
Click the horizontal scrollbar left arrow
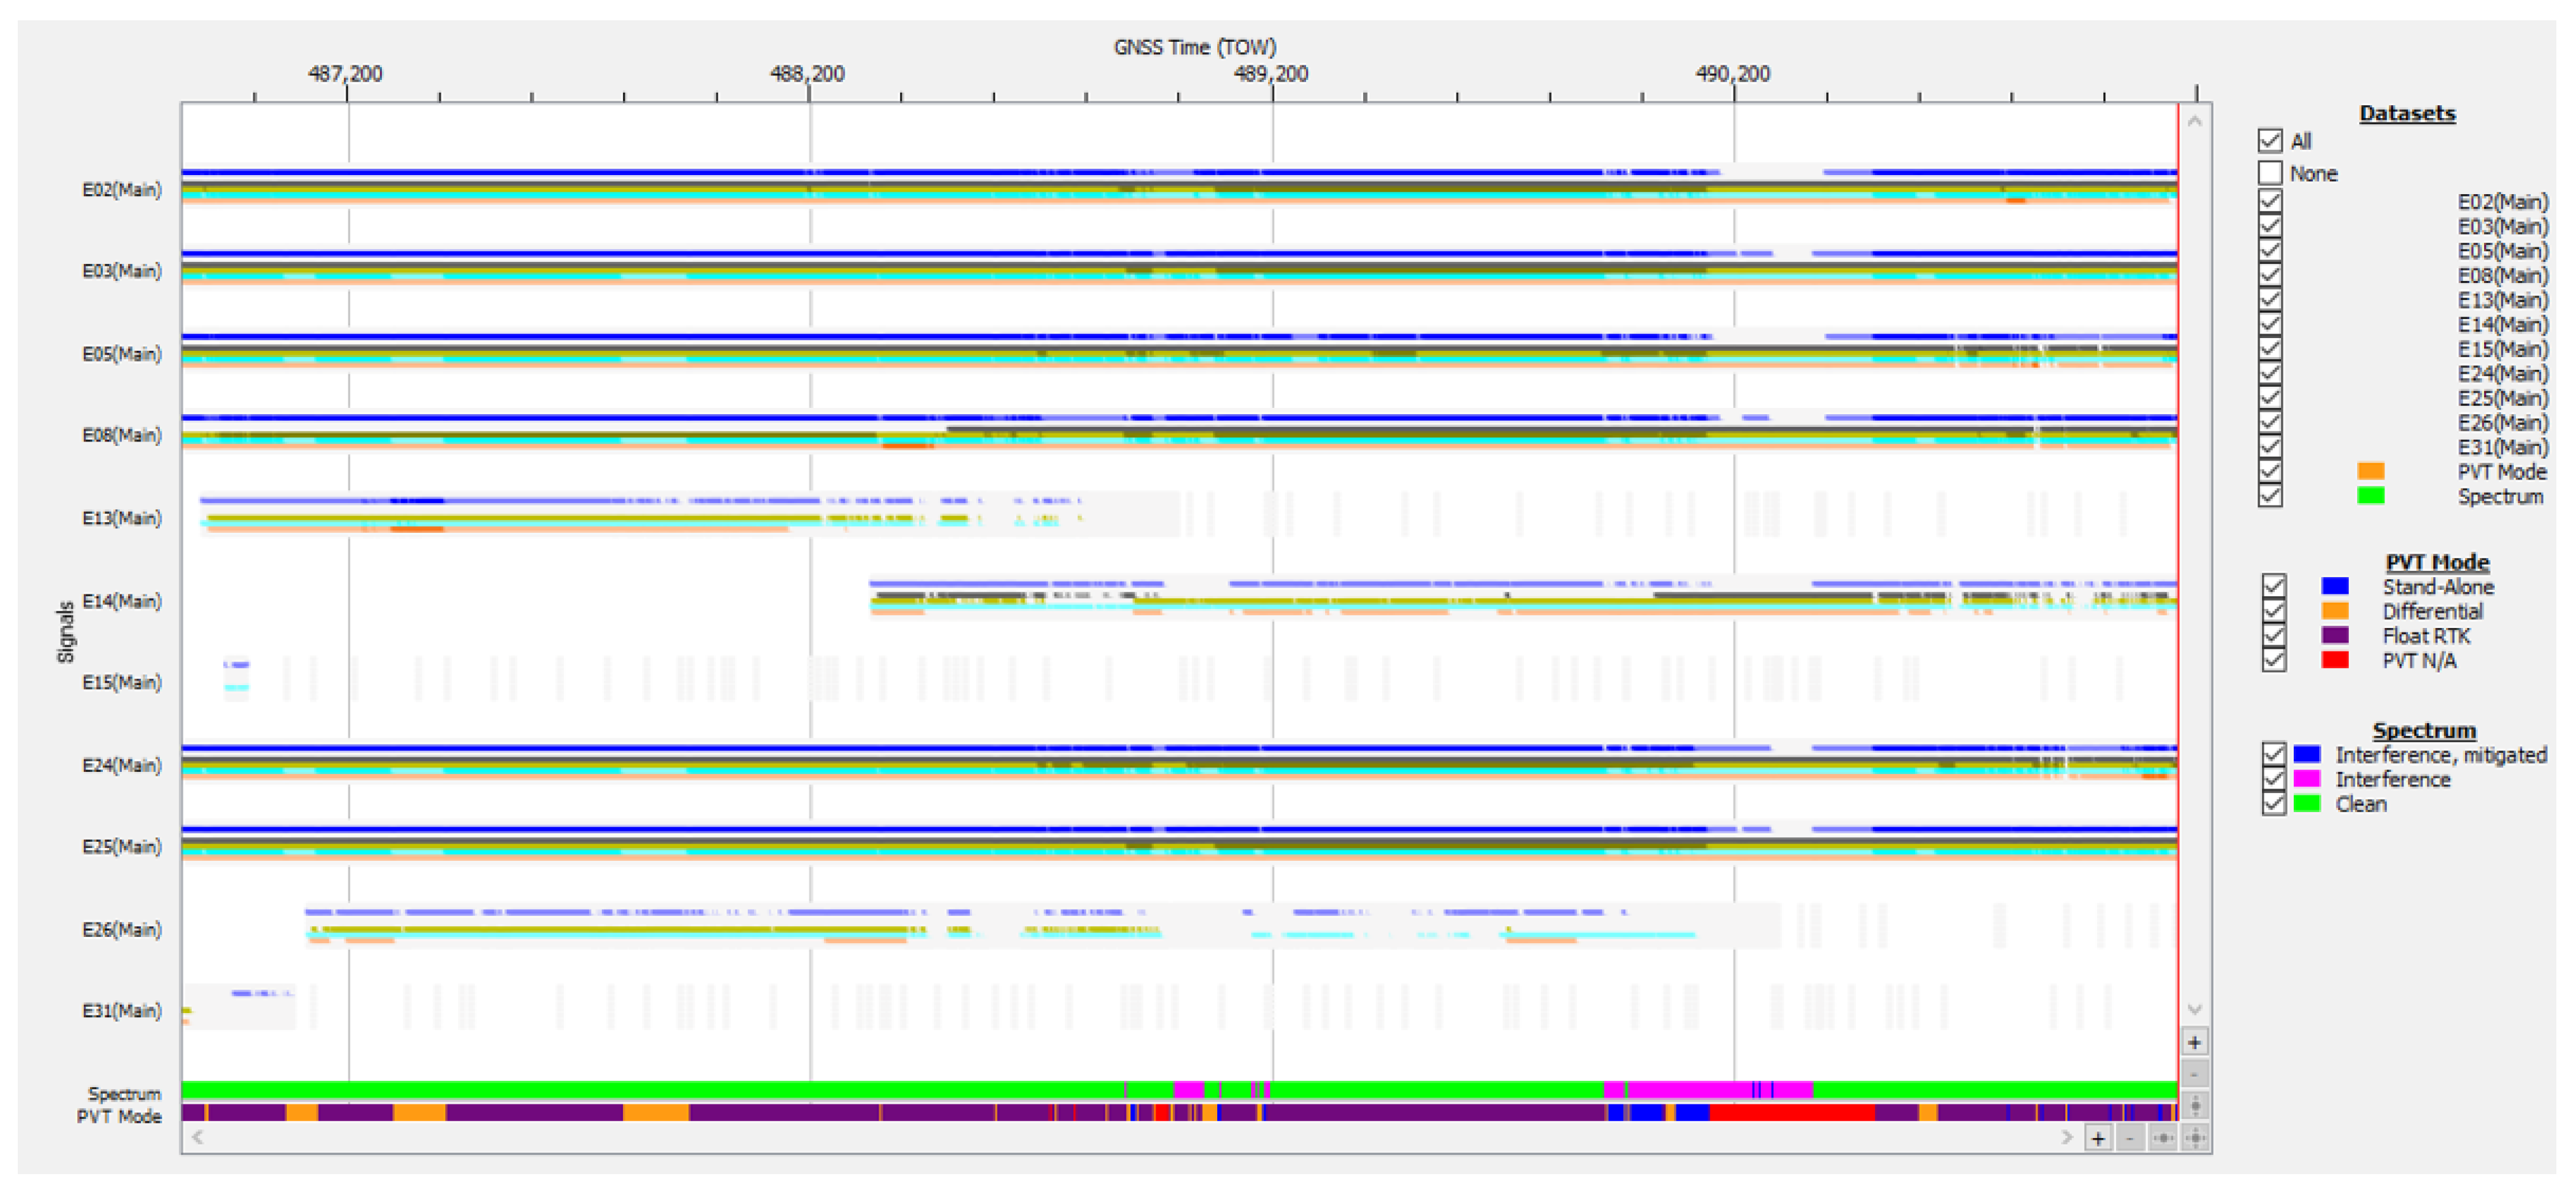(198, 1137)
